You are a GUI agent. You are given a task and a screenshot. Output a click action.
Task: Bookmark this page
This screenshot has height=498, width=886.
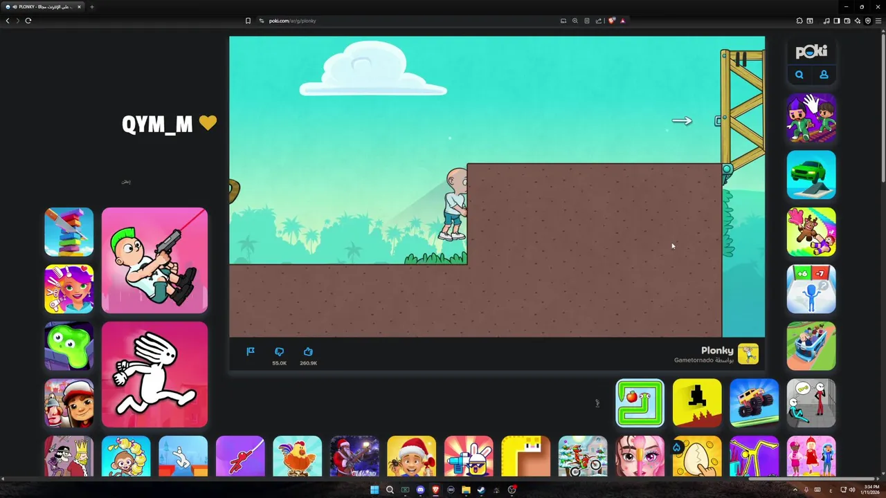248,21
